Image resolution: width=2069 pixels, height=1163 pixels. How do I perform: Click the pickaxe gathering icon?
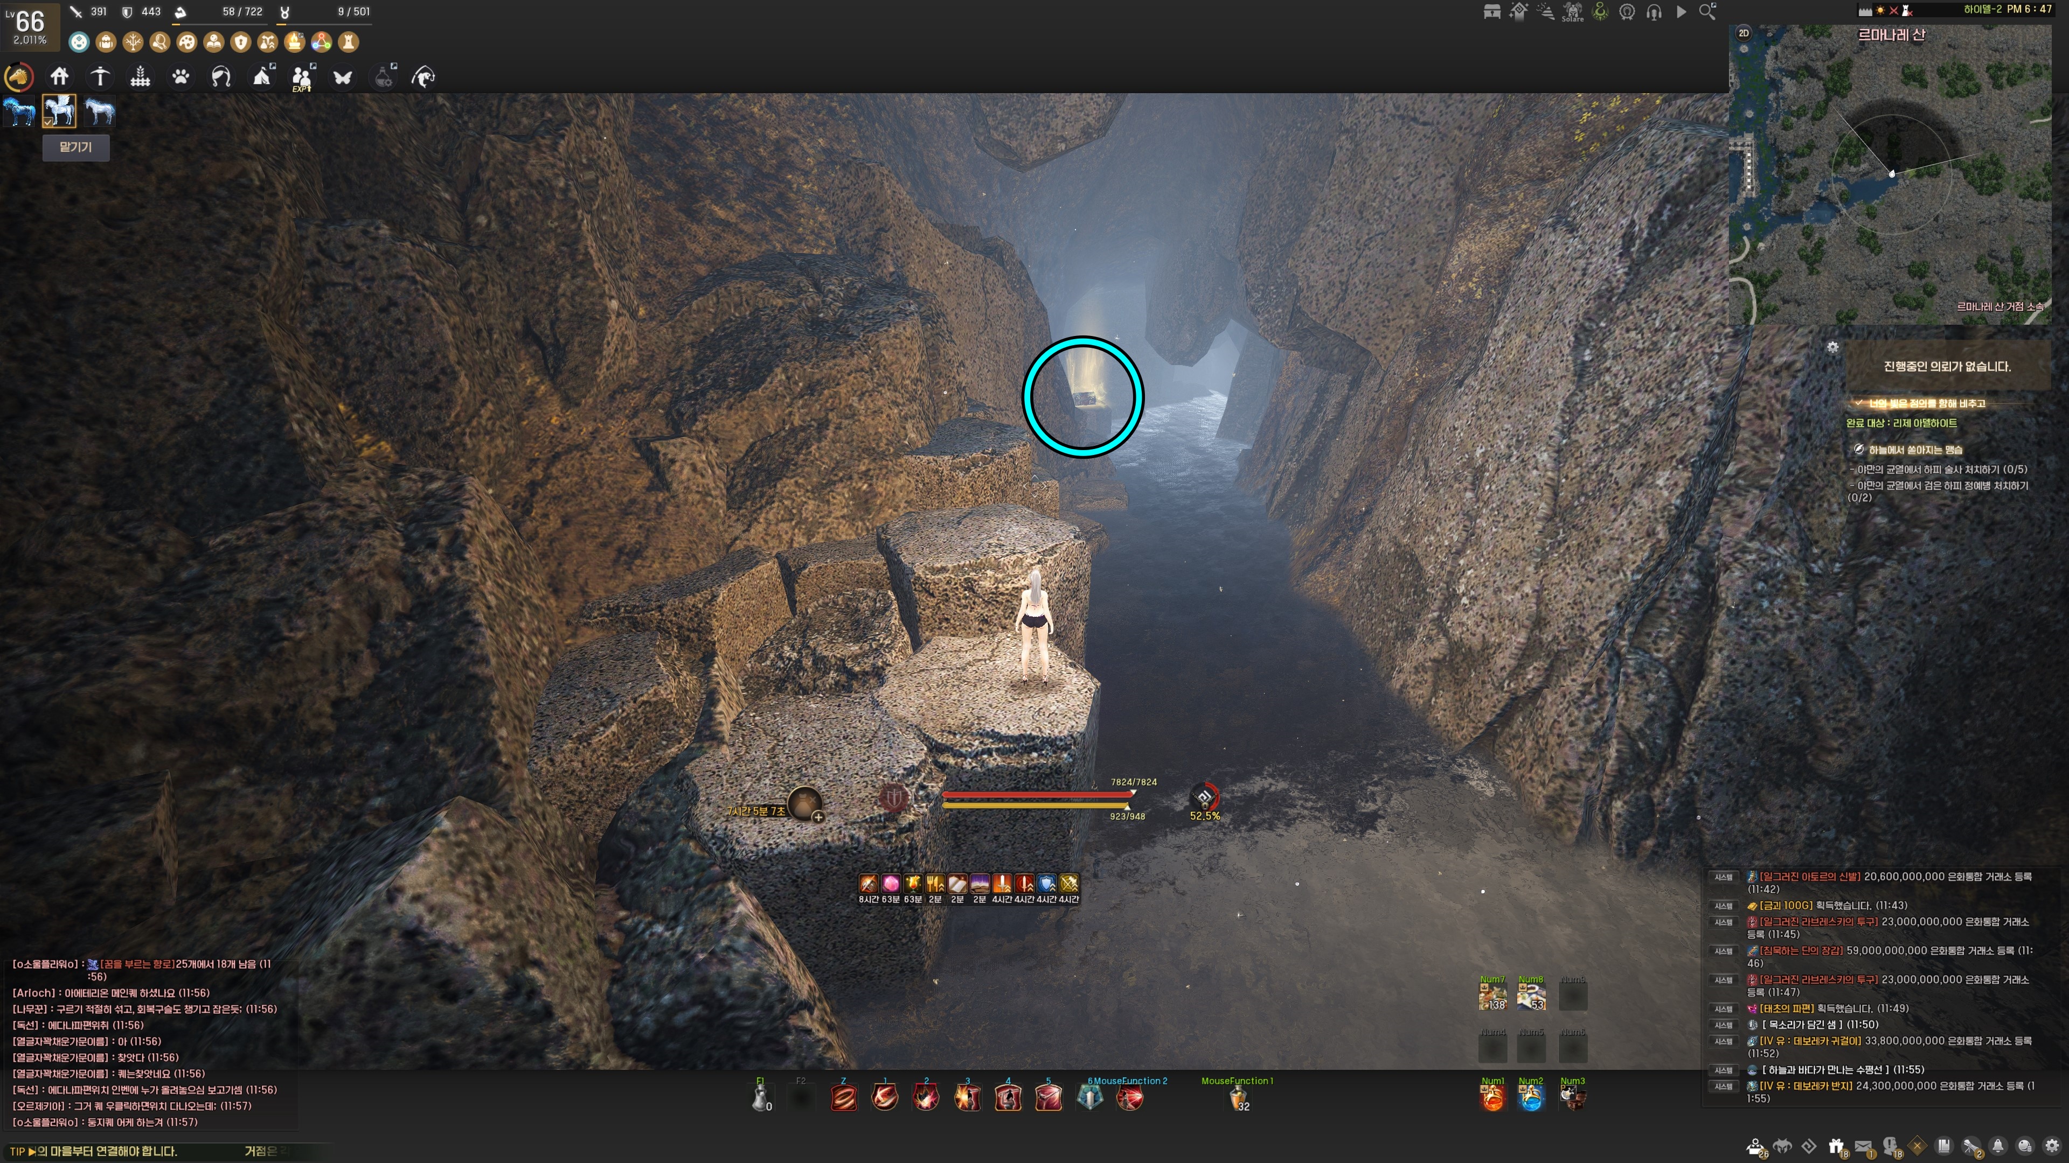(x=100, y=77)
